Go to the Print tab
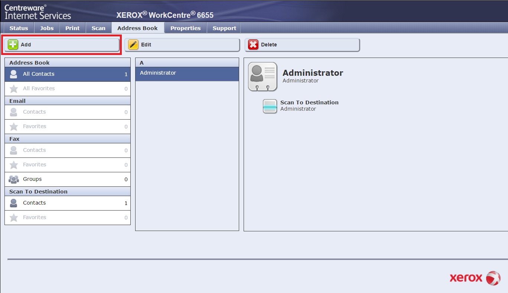This screenshot has width=508, height=293. tap(72, 28)
